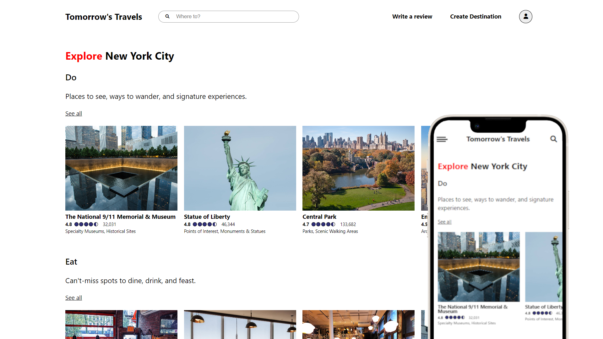Click the search magnifier icon in the search bar
This screenshot has width=603, height=339.
167,16
